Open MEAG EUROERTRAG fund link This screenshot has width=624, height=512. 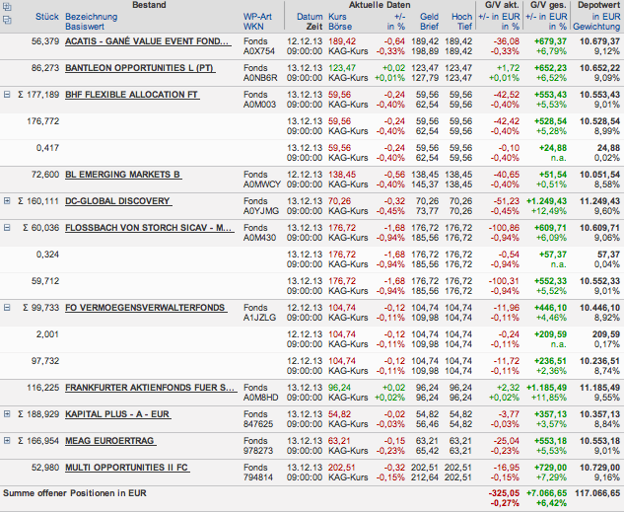pos(110,441)
